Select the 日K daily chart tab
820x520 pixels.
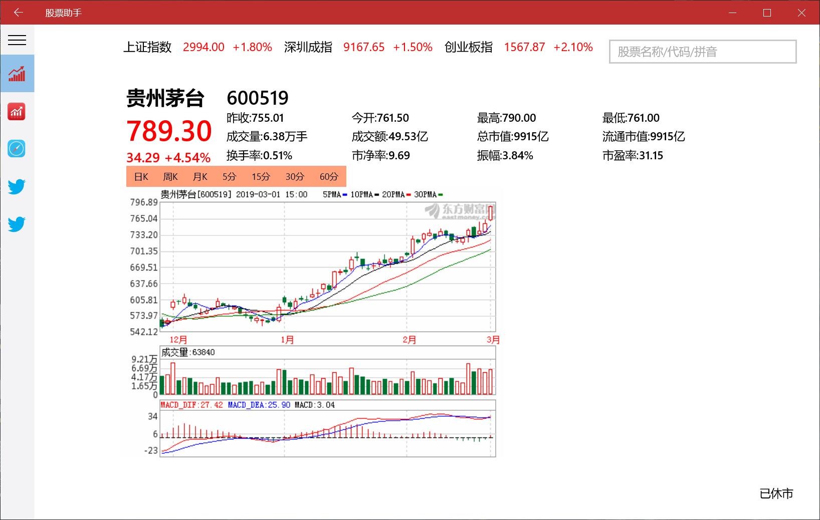(140, 176)
